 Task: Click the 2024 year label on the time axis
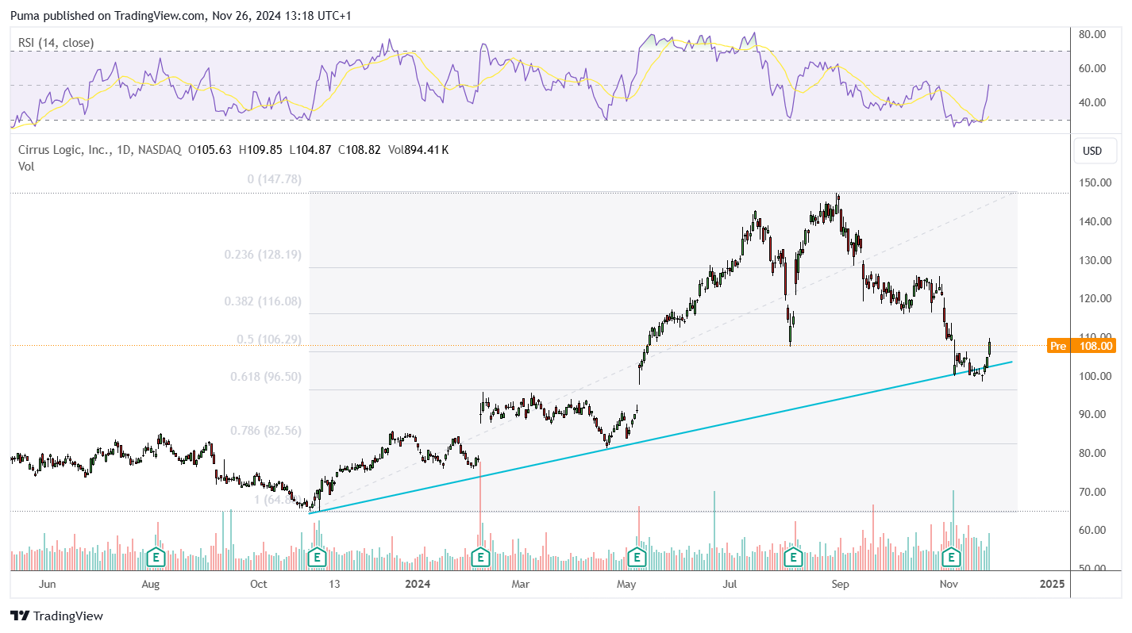click(417, 585)
